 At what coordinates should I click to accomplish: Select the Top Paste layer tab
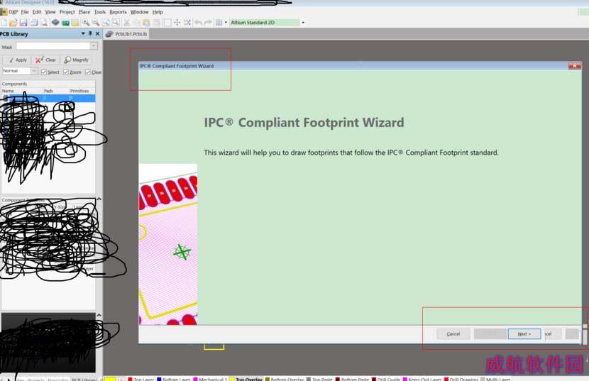click(x=319, y=379)
